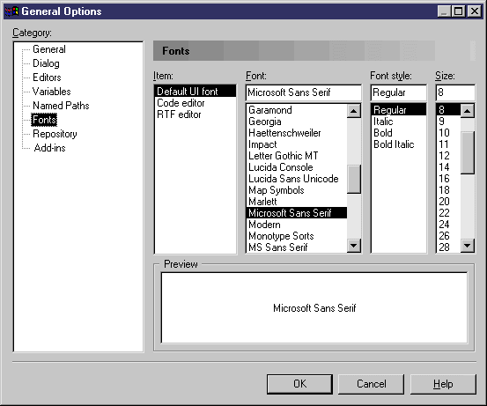The height and width of the screenshot is (406, 487).
Task: Click the size list scroll up arrow
Action: 468,111
